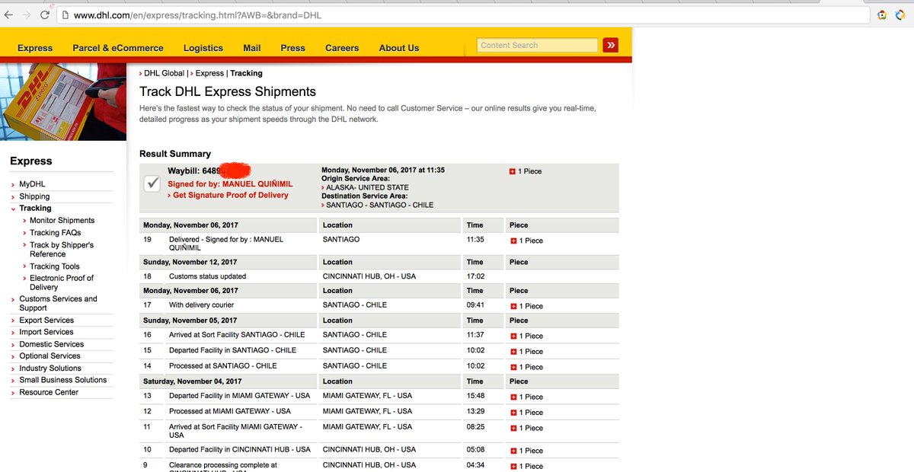Click the browser address bar URL
Screen dimensions: 914x472
198,15
